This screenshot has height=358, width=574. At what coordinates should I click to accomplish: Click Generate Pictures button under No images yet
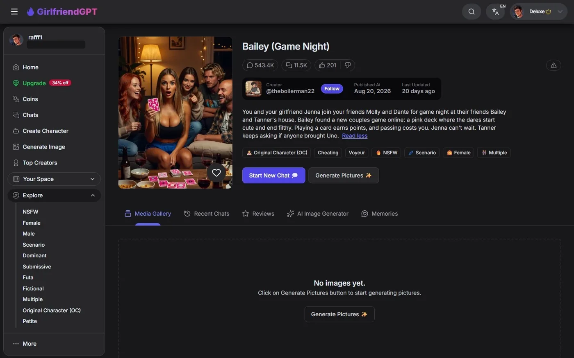point(339,314)
